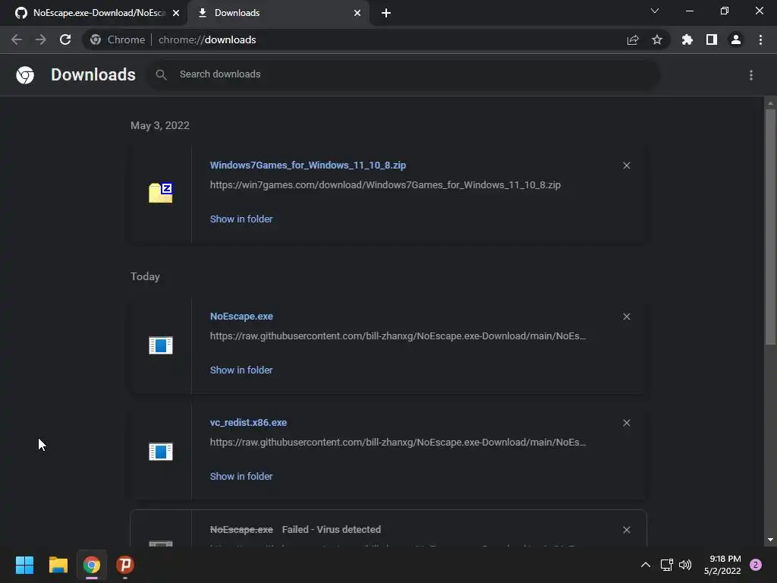Click the Windows7Games zip file icon
The width and height of the screenshot is (777, 583).
(161, 192)
